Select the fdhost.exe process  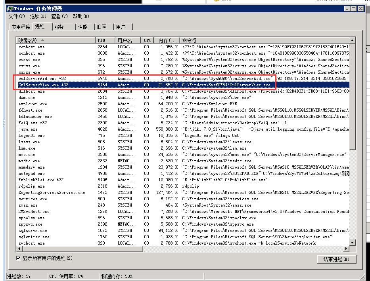pos(183,110)
